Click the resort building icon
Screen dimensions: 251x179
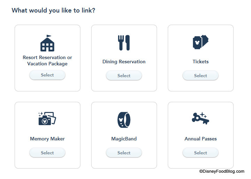(x=47, y=43)
